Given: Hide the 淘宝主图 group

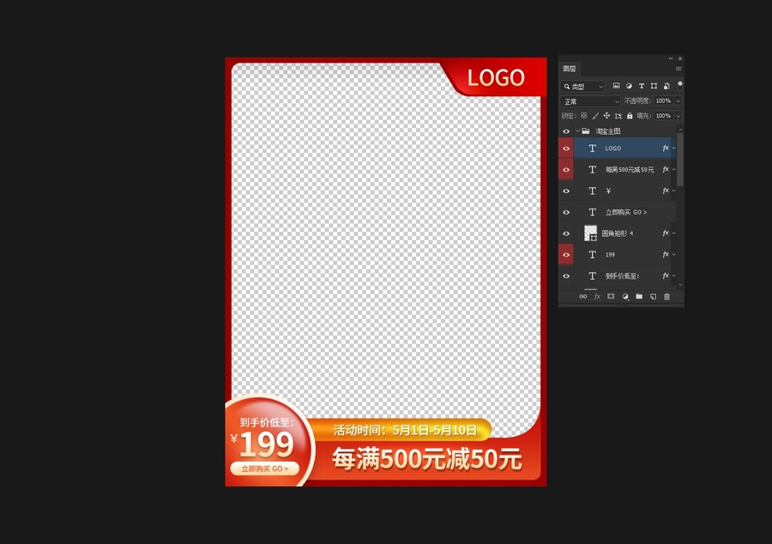Looking at the screenshot, I should pos(566,131).
